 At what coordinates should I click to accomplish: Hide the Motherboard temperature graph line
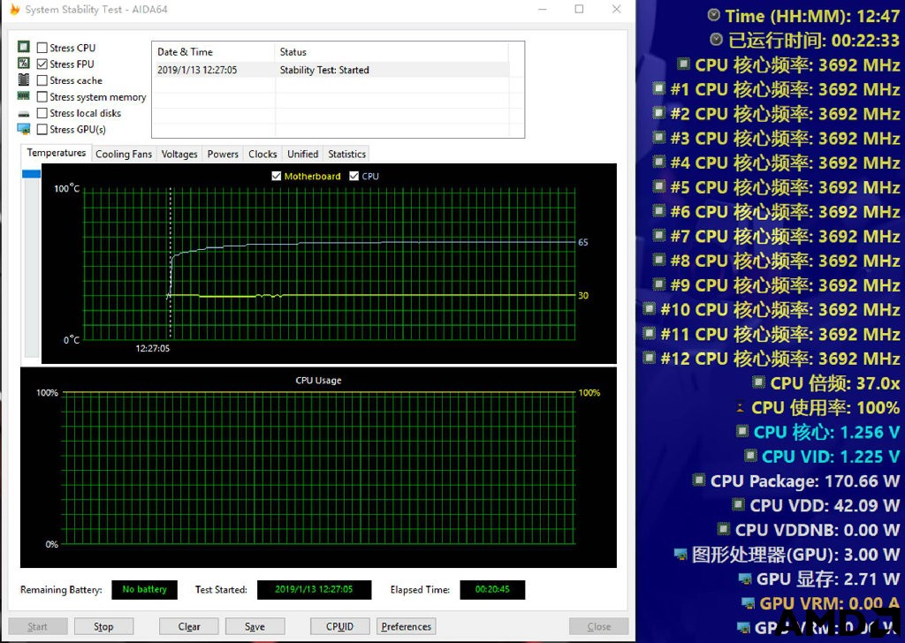[x=277, y=176]
